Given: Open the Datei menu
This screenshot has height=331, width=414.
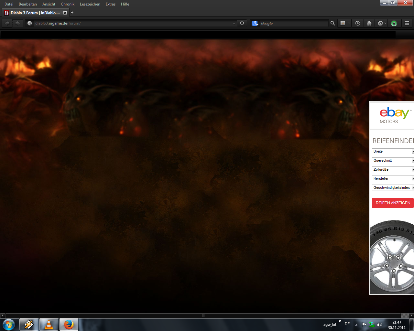Looking at the screenshot, I should click(x=9, y=4).
